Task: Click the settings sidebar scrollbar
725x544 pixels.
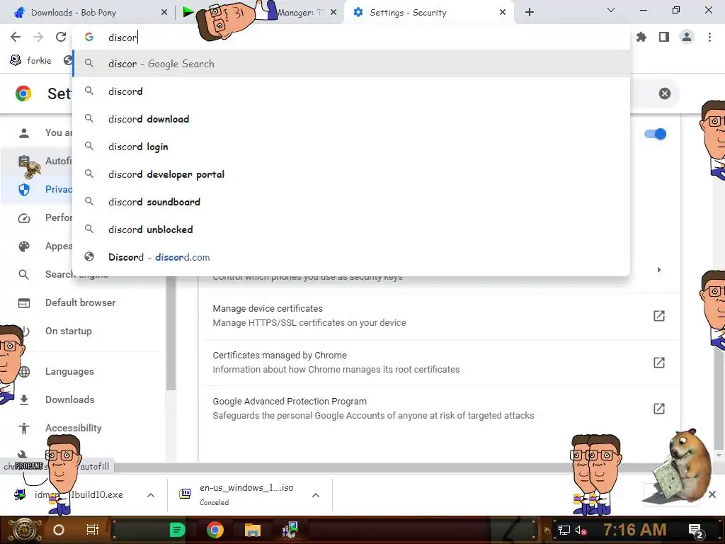Action: click(171, 333)
